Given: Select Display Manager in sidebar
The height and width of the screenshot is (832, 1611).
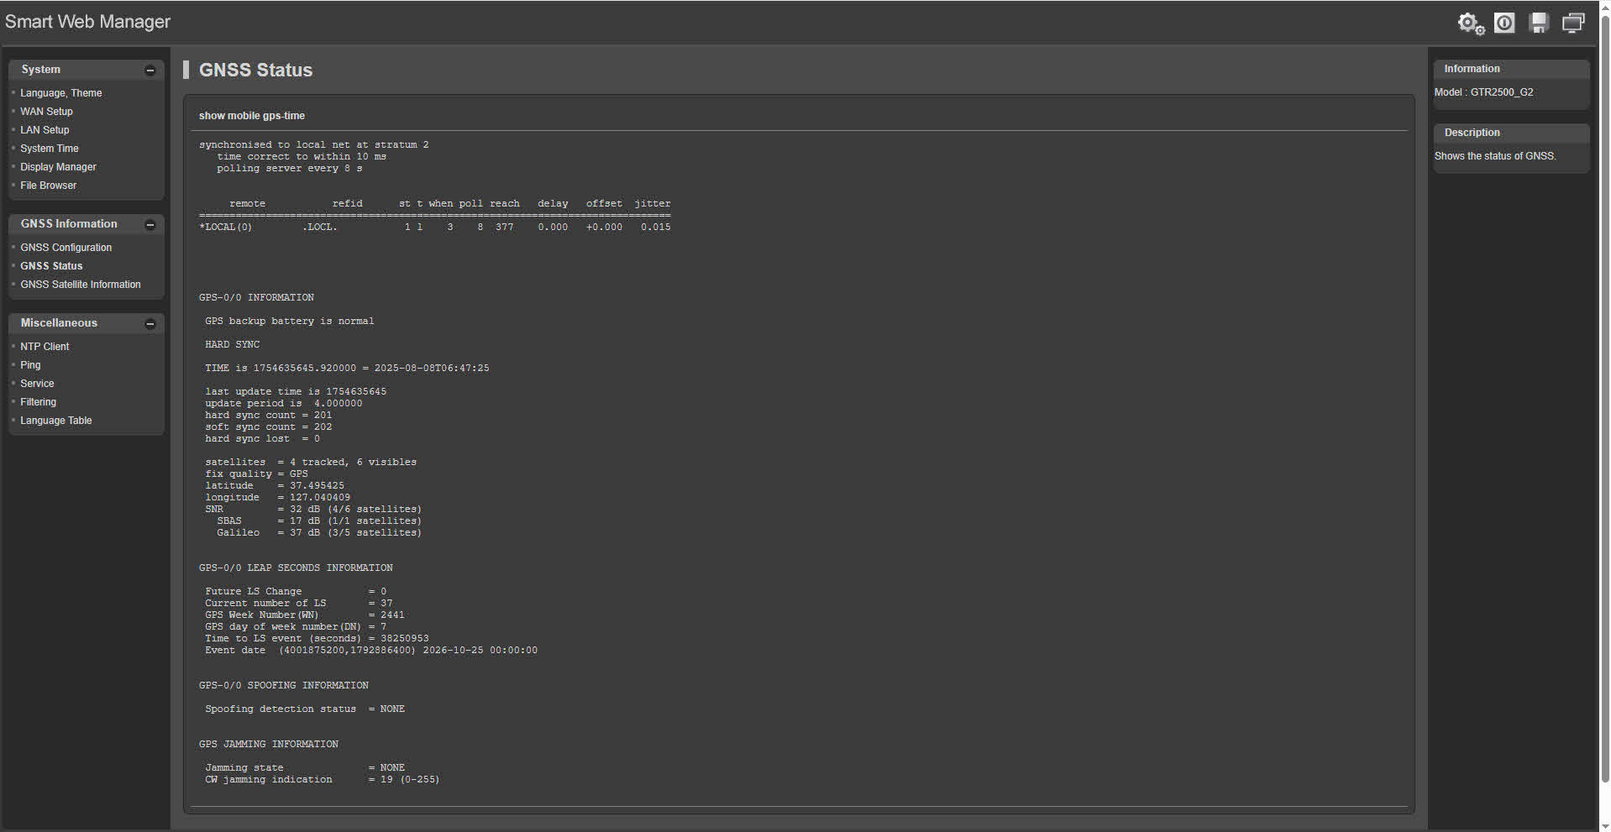Looking at the screenshot, I should pos(59,167).
